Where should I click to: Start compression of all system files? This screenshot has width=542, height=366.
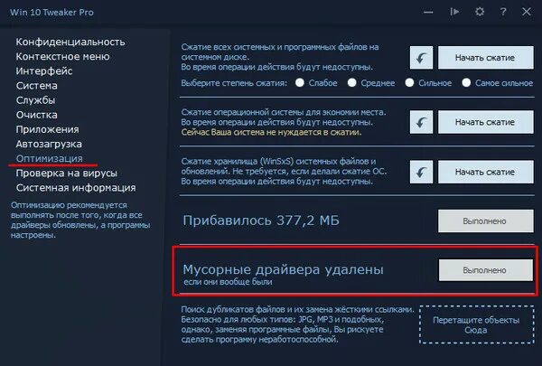click(486, 58)
